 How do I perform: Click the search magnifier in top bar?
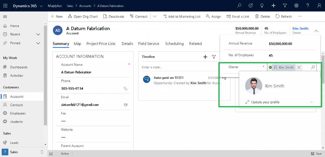239,6
